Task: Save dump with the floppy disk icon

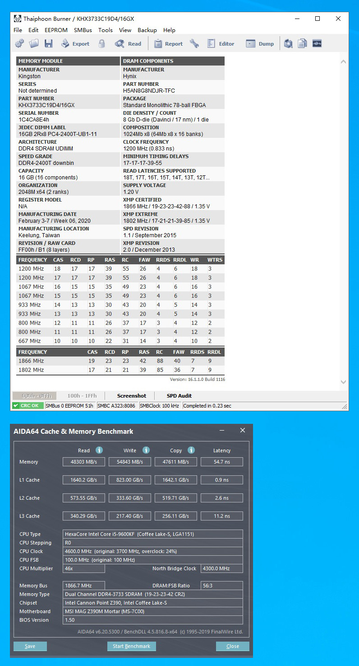Action: 48,44
